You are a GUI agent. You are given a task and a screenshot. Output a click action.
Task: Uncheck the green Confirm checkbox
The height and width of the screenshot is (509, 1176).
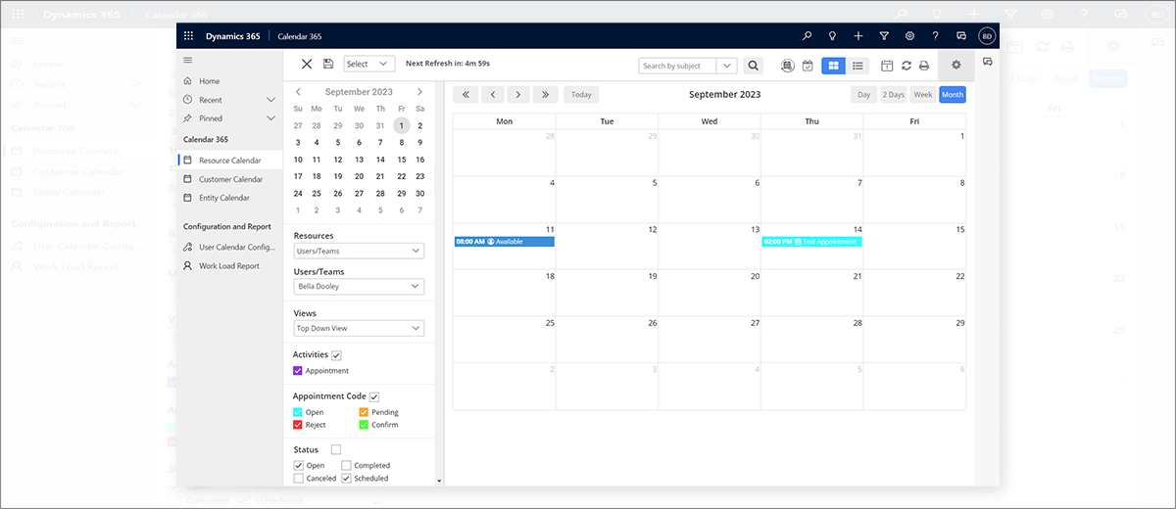point(364,425)
